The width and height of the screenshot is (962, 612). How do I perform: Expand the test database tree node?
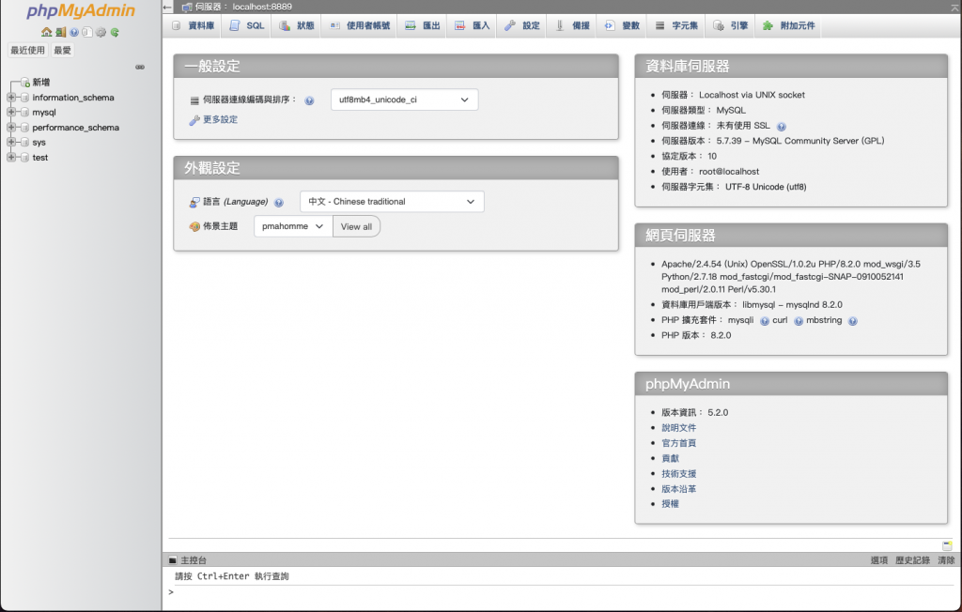point(11,158)
